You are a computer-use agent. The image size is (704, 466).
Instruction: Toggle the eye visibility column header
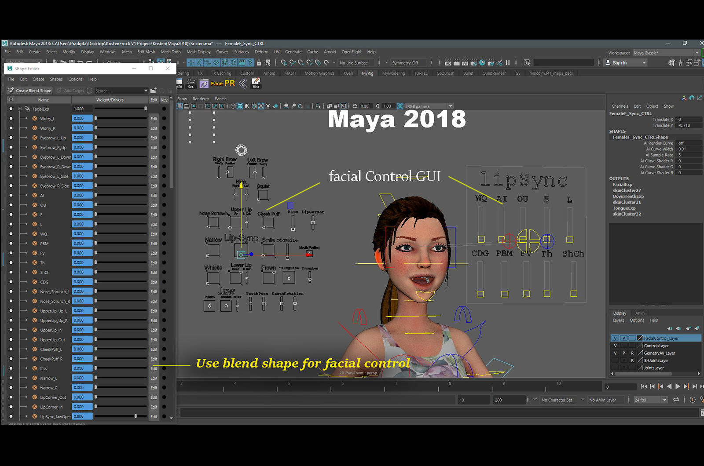pyautogui.click(x=11, y=100)
